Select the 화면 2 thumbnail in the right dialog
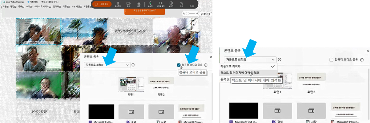The width and height of the screenshot is (370, 123). pyautogui.click(x=311, y=81)
